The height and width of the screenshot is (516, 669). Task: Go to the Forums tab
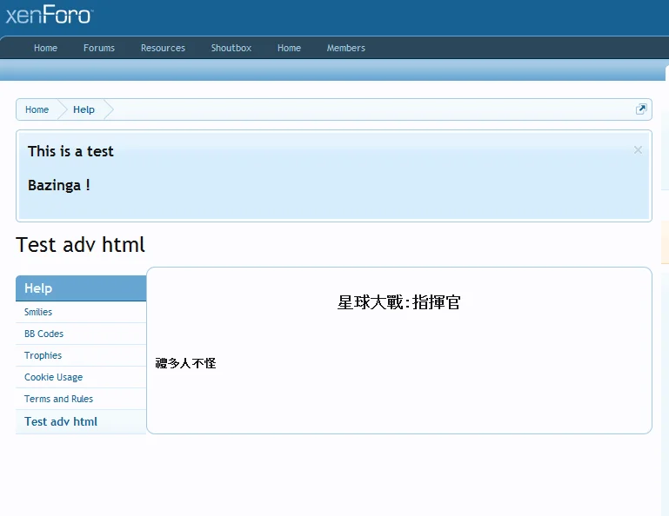(99, 48)
